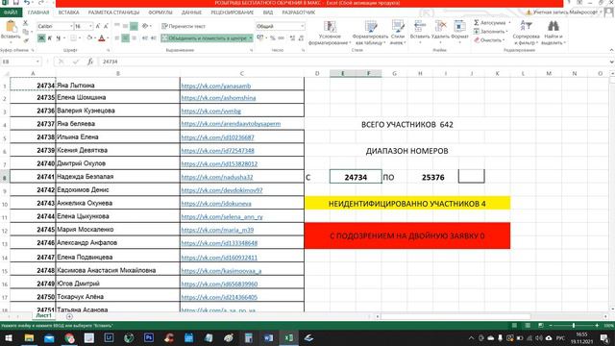Click the percent style icon
The width and height of the screenshot is (615, 346).
[x=272, y=38]
